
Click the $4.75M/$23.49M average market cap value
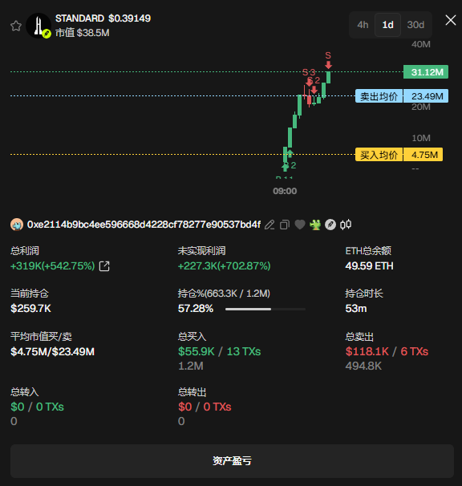click(x=52, y=351)
